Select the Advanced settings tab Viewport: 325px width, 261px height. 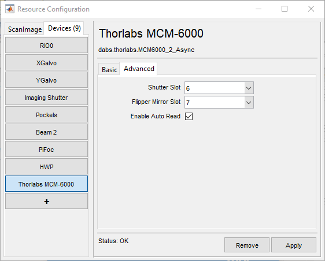click(139, 69)
